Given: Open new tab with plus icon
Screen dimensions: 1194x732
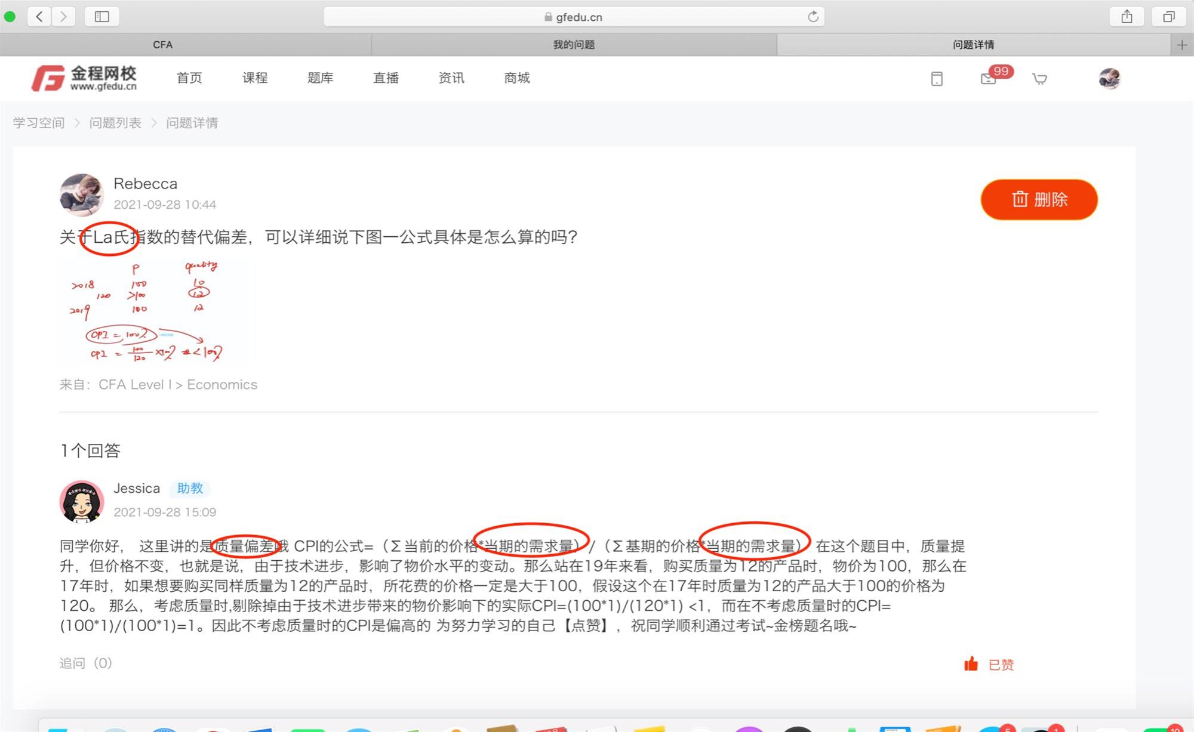Looking at the screenshot, I should click(x=1182, y=45).
